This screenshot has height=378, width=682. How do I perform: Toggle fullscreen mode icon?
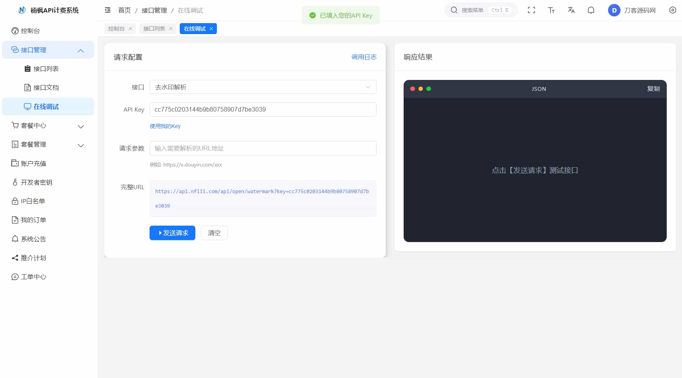point(531,10)
